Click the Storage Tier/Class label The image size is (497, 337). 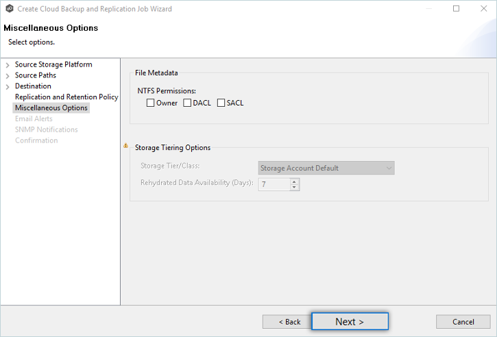170,166
